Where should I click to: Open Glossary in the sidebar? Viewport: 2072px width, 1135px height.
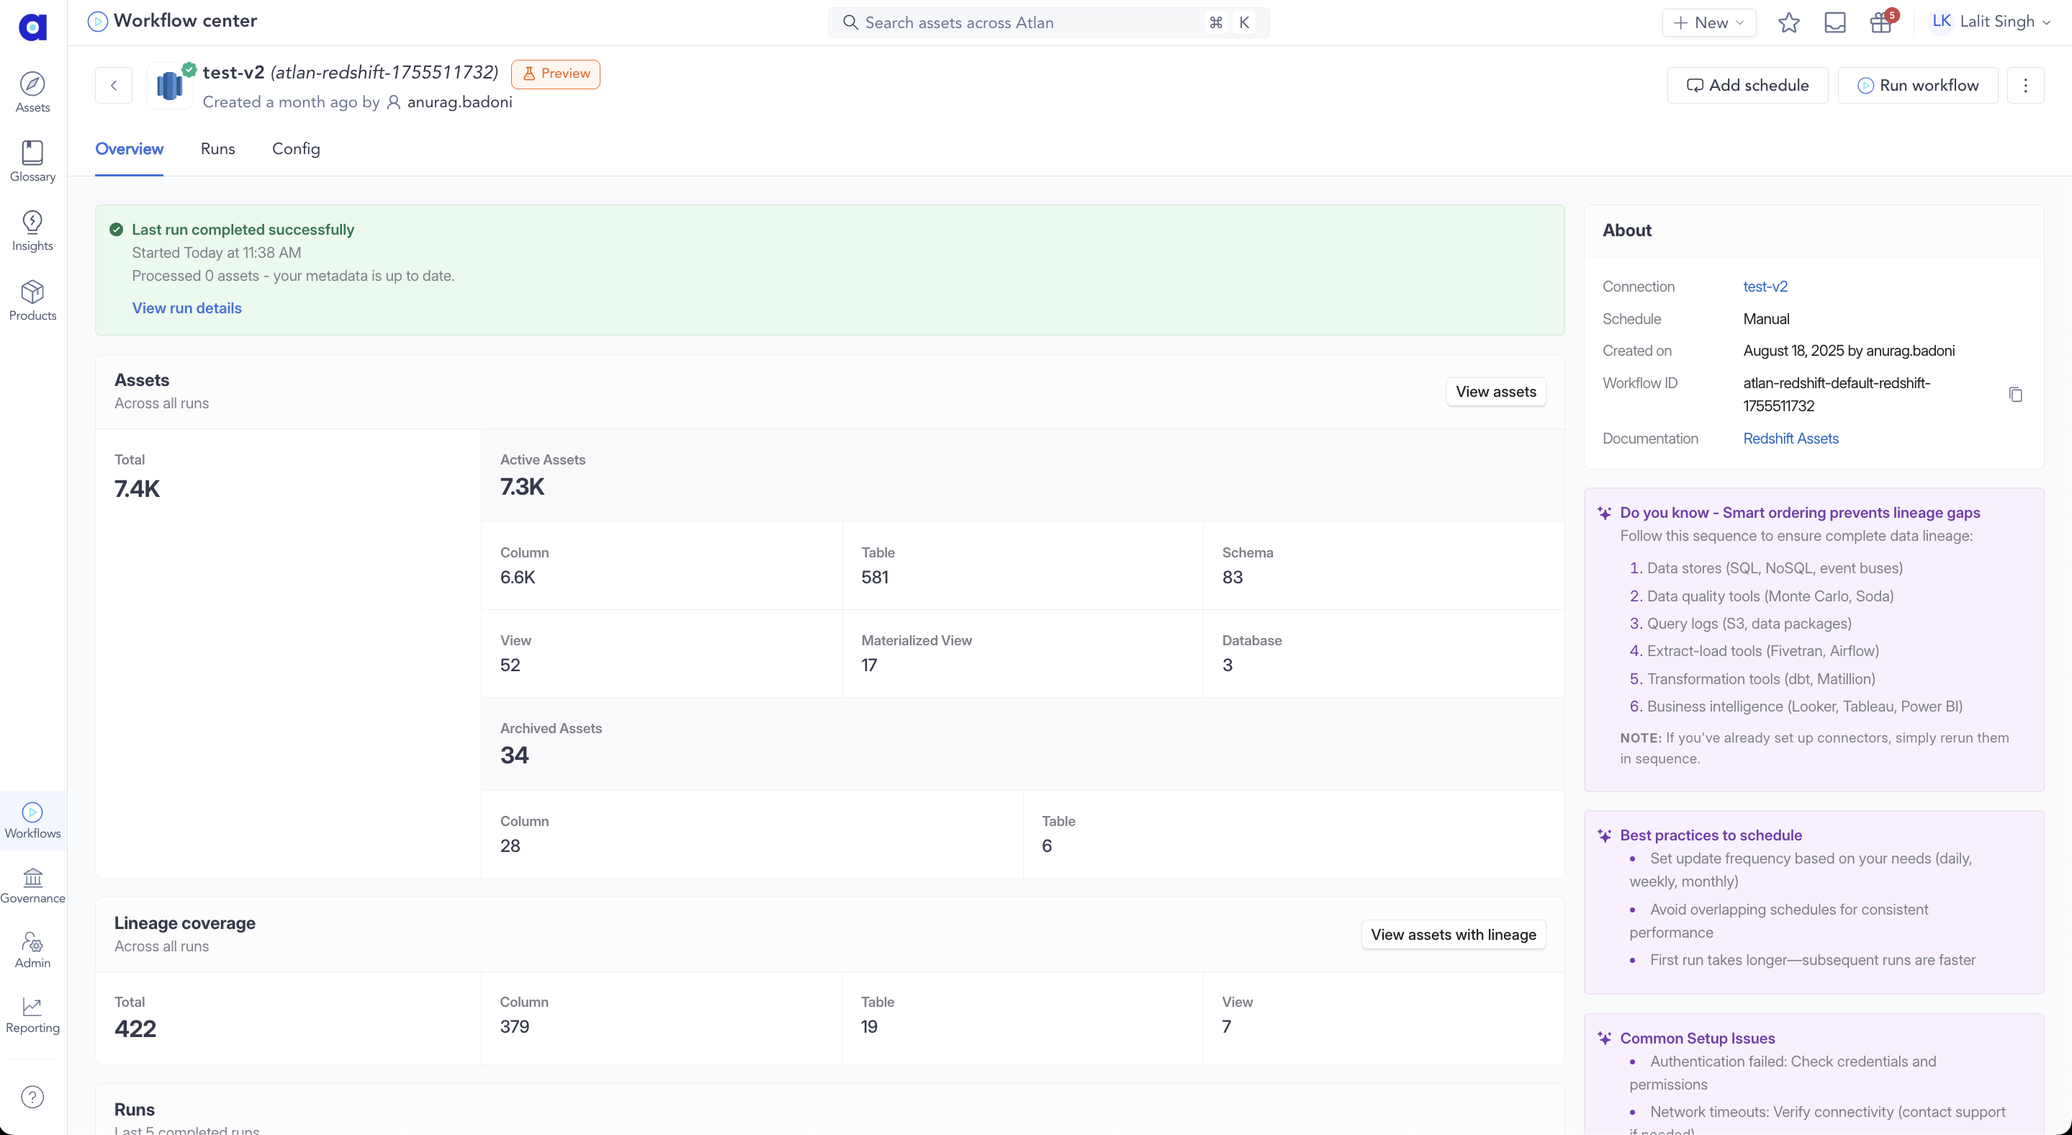click(32, 162)
